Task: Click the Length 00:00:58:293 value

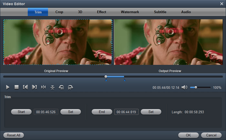Action: point(194,112)
